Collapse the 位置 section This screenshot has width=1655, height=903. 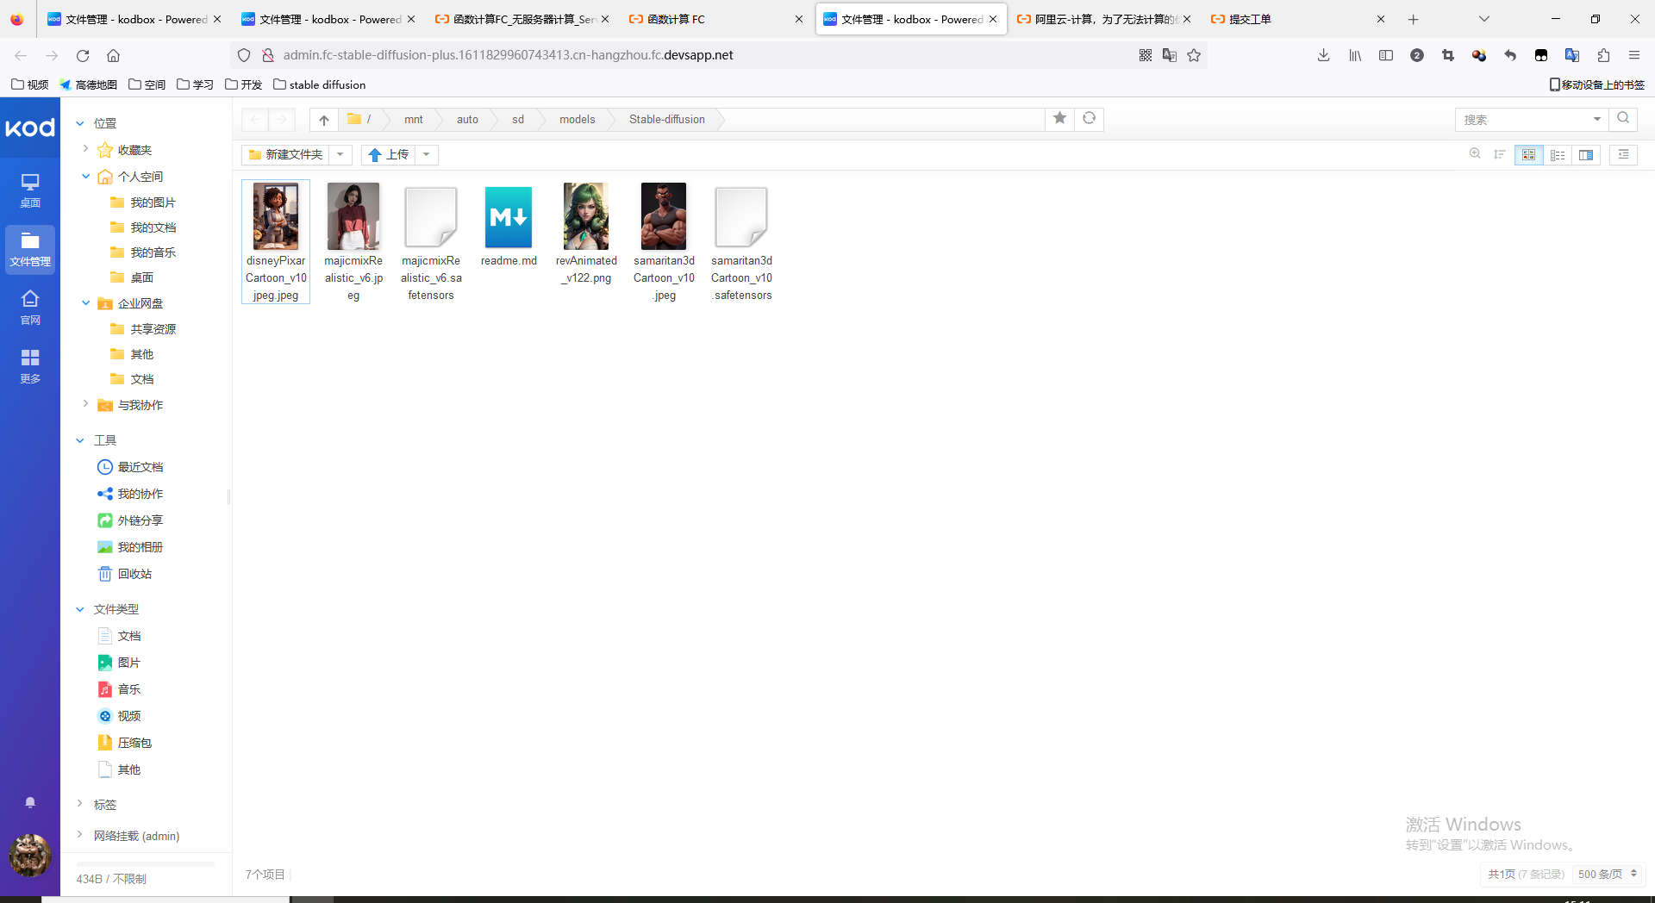80,123
